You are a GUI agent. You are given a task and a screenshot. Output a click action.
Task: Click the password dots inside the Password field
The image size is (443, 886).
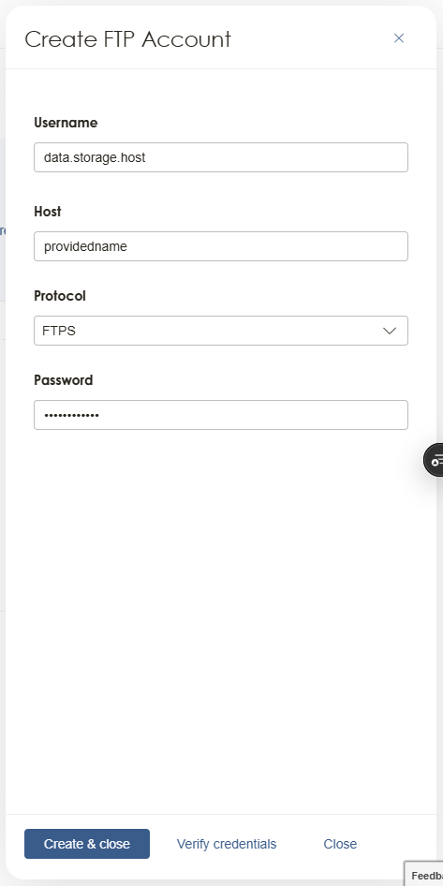click(x=72, y=415)
